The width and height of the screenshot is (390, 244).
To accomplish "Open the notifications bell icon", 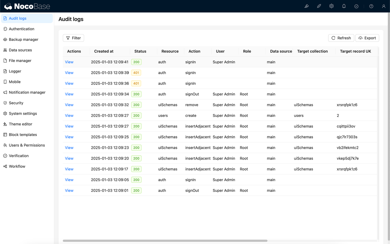I will pyautogui.click(x=344, y=6).
